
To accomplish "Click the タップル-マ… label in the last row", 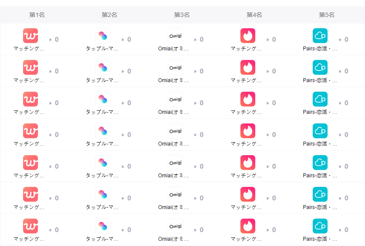I will [x=102, y=239].
